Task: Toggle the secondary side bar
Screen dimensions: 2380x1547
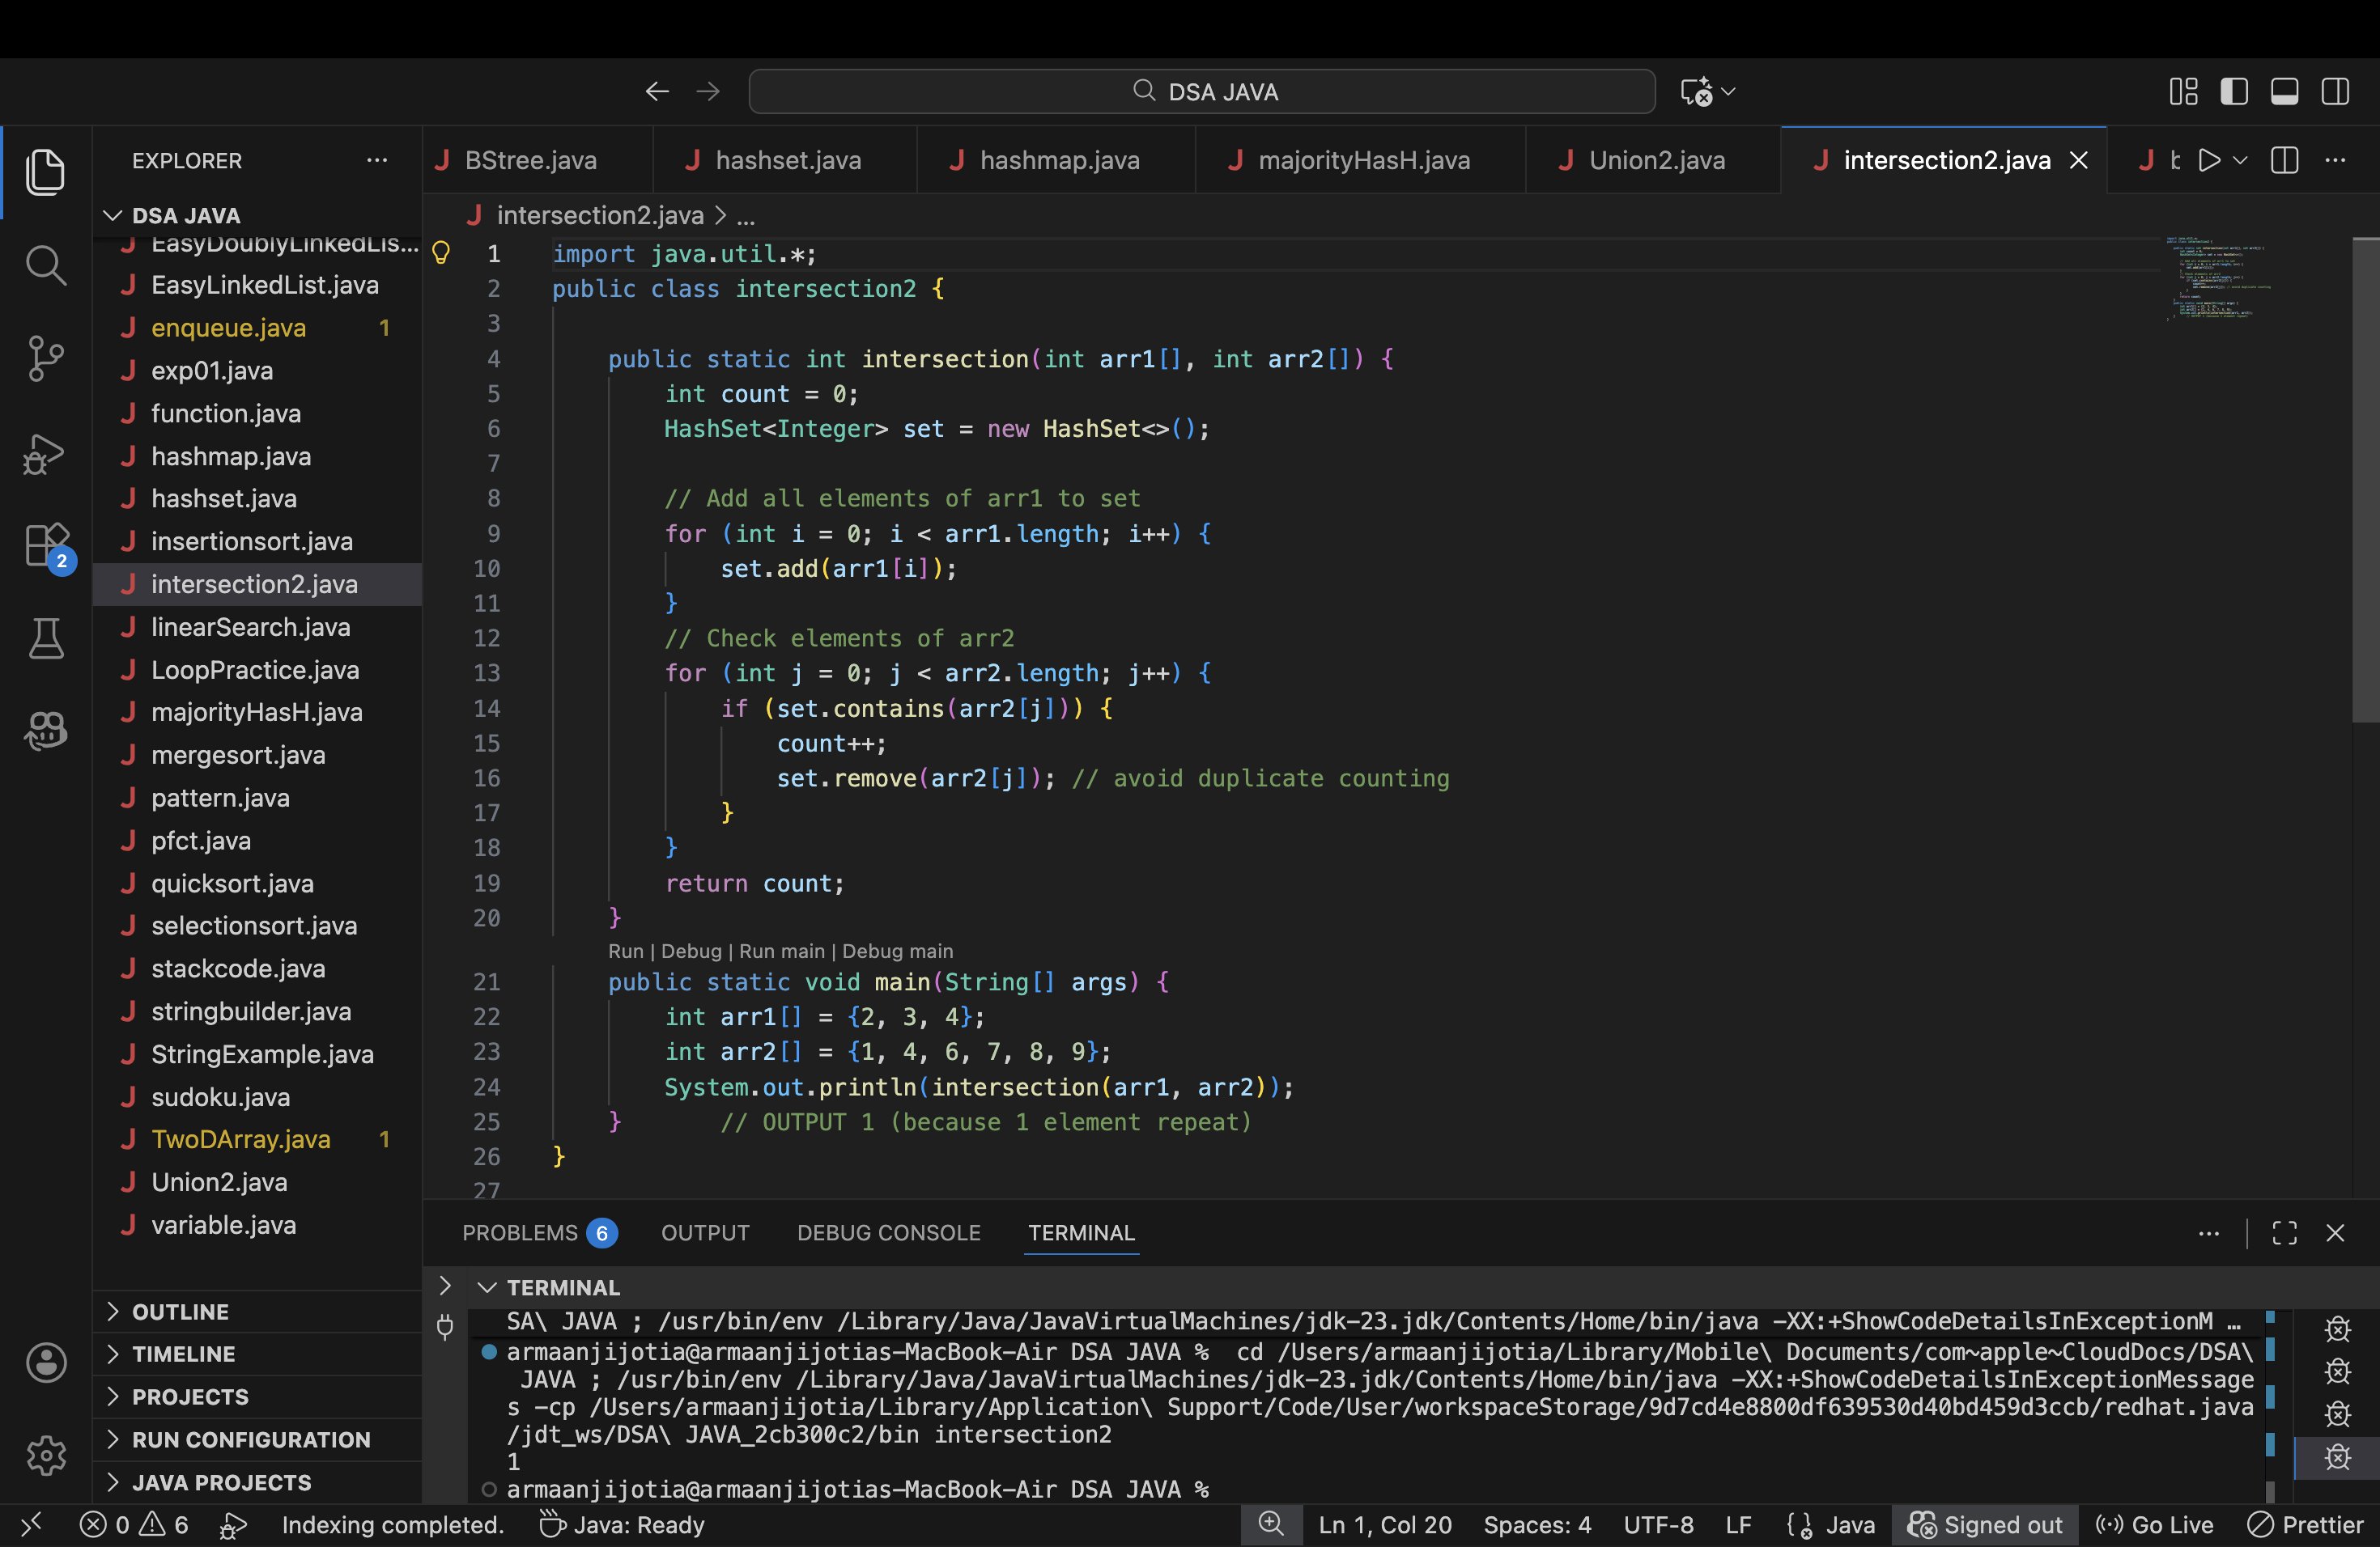Action: coord(2335,92)
